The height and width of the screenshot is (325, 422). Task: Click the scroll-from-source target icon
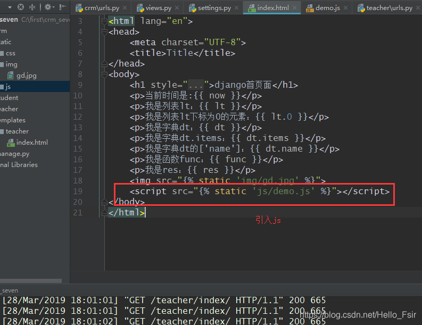(x=21, y=7)
